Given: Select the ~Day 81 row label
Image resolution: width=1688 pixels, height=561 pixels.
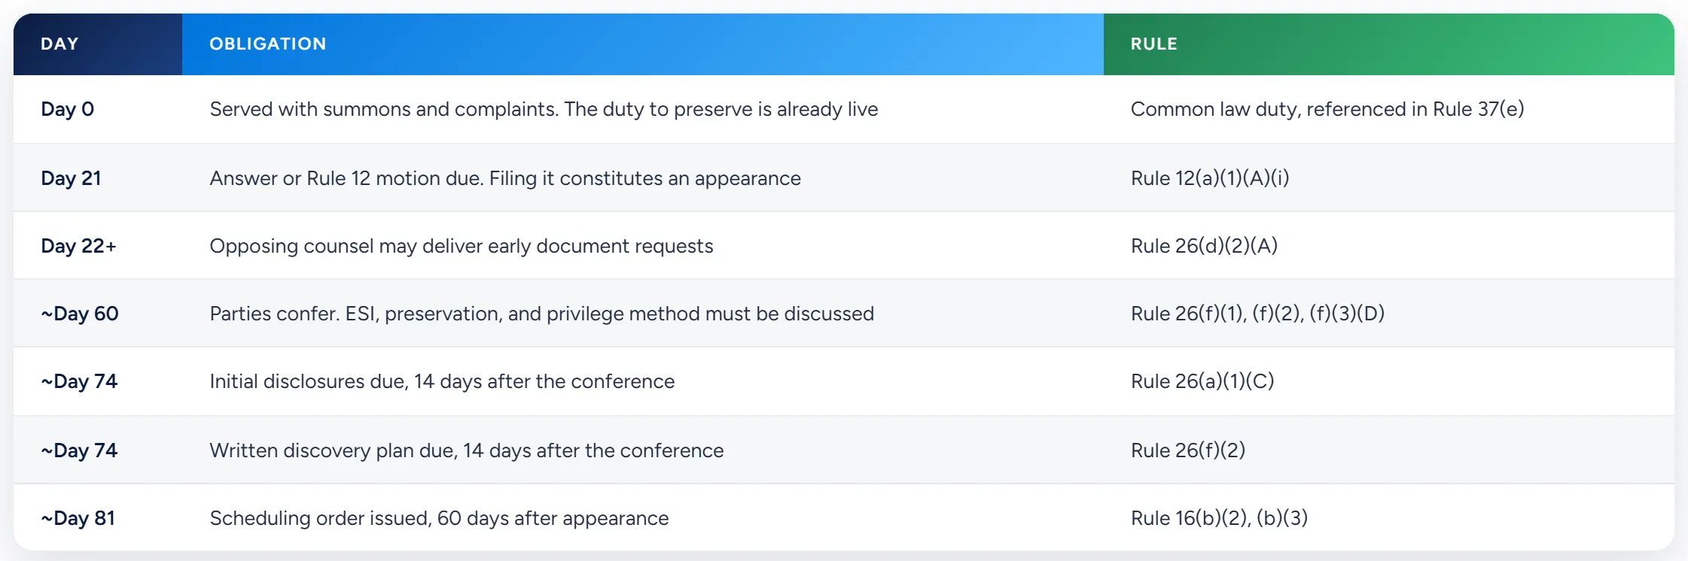Looking at the screenshot, I should coord(78,518).
